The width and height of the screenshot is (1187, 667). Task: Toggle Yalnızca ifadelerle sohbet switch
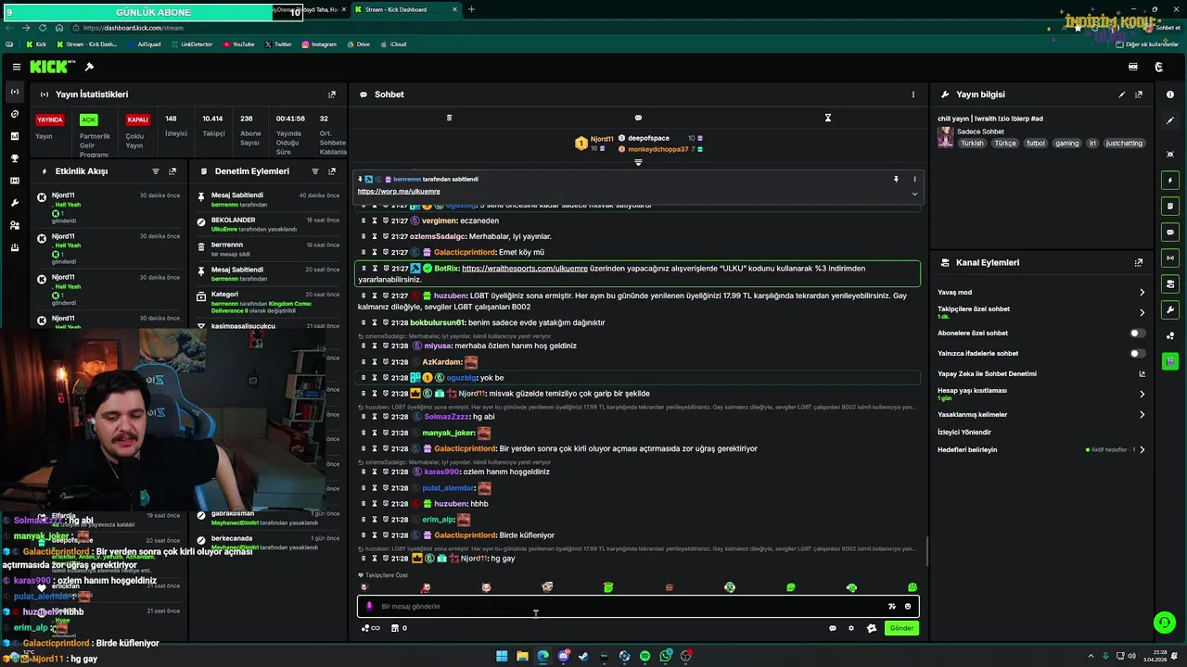click(x=1137, y=353)
